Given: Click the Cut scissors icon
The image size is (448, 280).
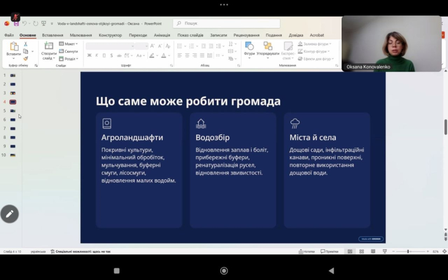Looking at the screenshot, I should (x=25, y=44).
